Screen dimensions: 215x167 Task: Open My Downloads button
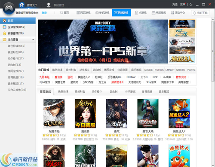tap(200, 13)
